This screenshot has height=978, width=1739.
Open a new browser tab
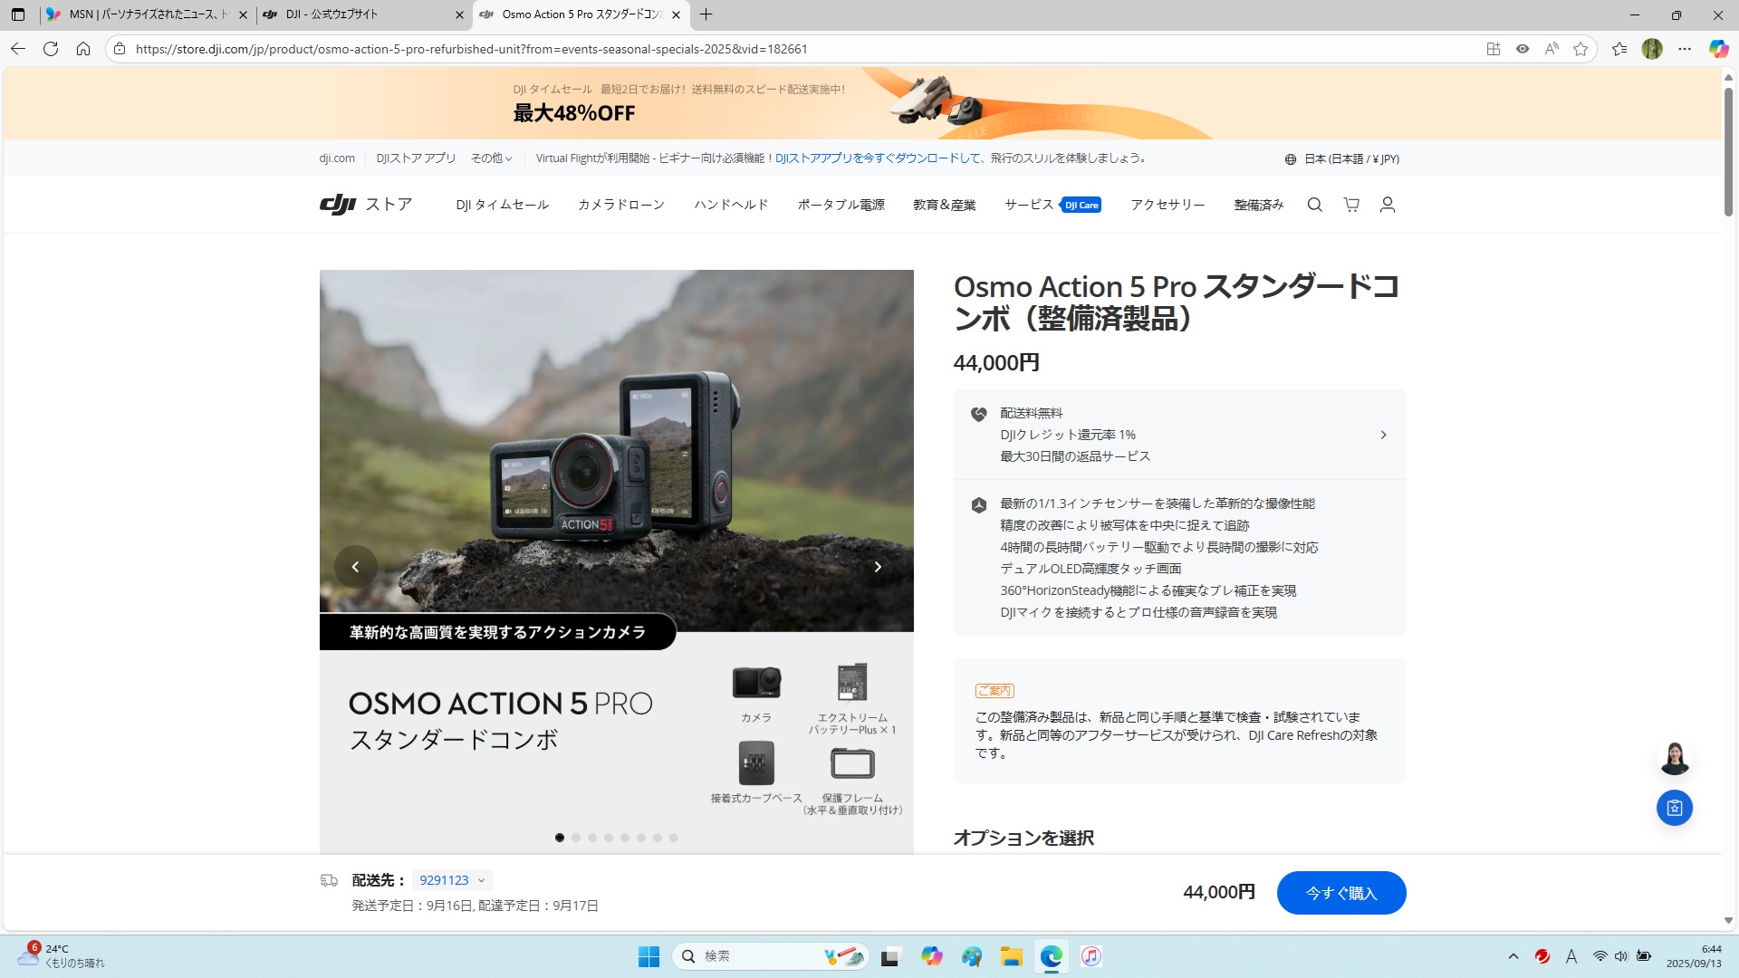[706, 14]
